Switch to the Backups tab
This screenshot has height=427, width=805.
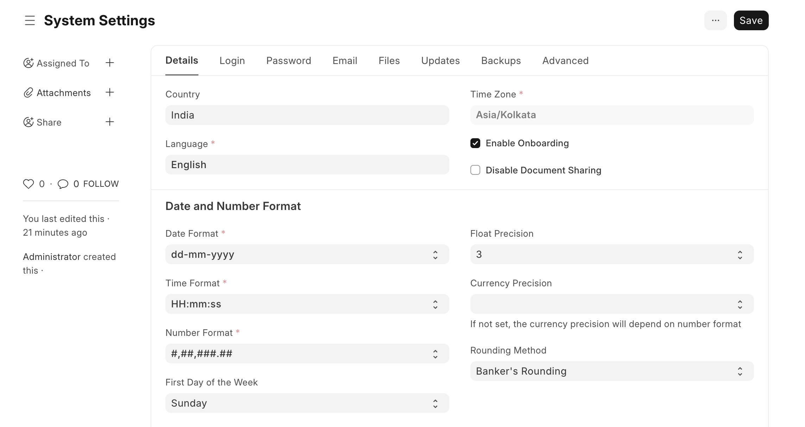tap(501, 60)
